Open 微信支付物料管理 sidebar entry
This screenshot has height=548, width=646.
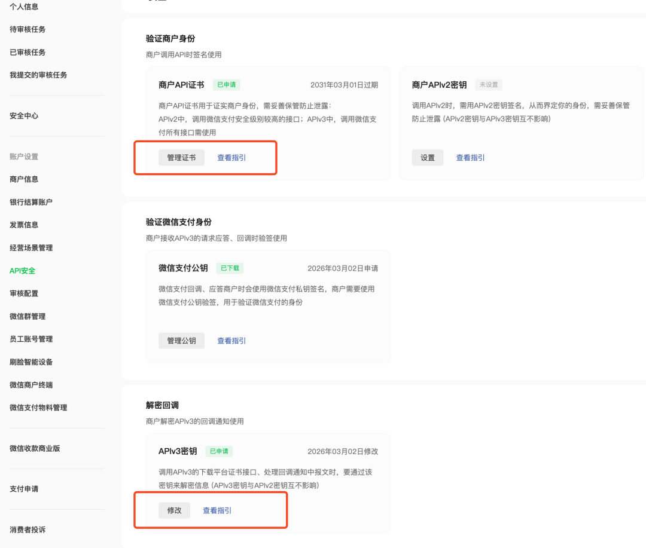(x=38, y=408)
